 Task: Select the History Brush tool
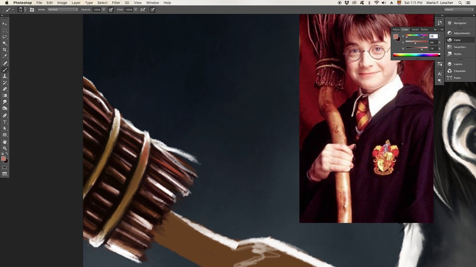5,83
